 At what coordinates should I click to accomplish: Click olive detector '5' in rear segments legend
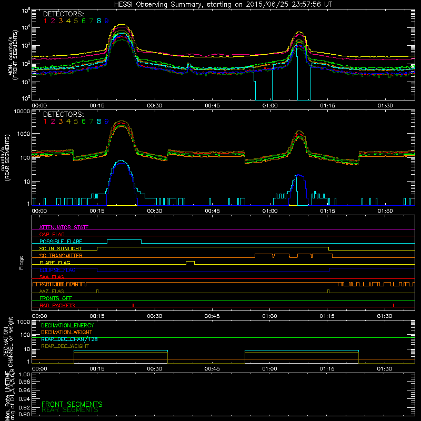point(76,122)
